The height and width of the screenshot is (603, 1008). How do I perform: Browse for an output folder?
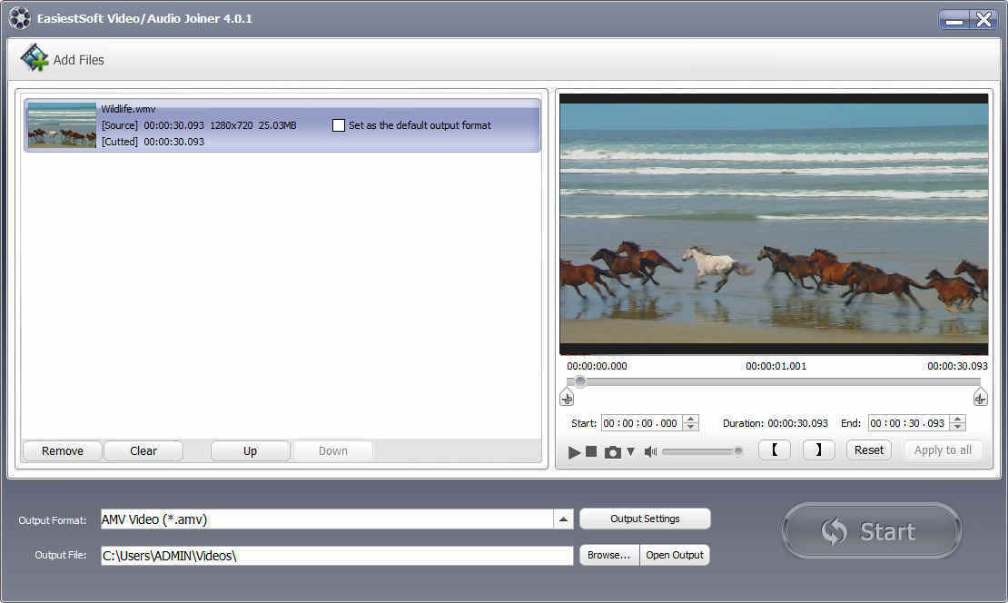coord(608,555)
